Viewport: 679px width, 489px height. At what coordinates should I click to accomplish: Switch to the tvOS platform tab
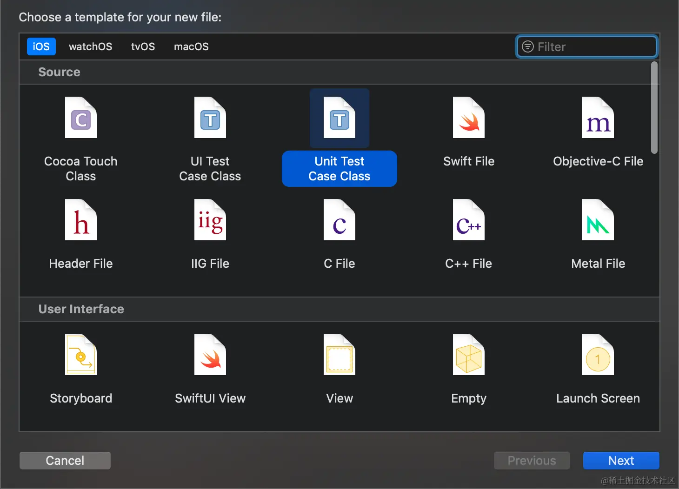[x=143, y=46]
